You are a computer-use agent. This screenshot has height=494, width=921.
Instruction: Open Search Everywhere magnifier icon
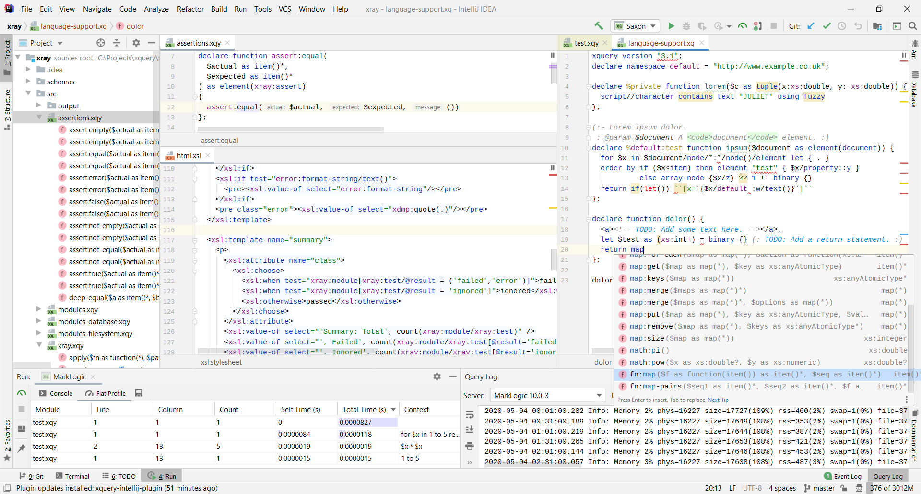[913, 26]
